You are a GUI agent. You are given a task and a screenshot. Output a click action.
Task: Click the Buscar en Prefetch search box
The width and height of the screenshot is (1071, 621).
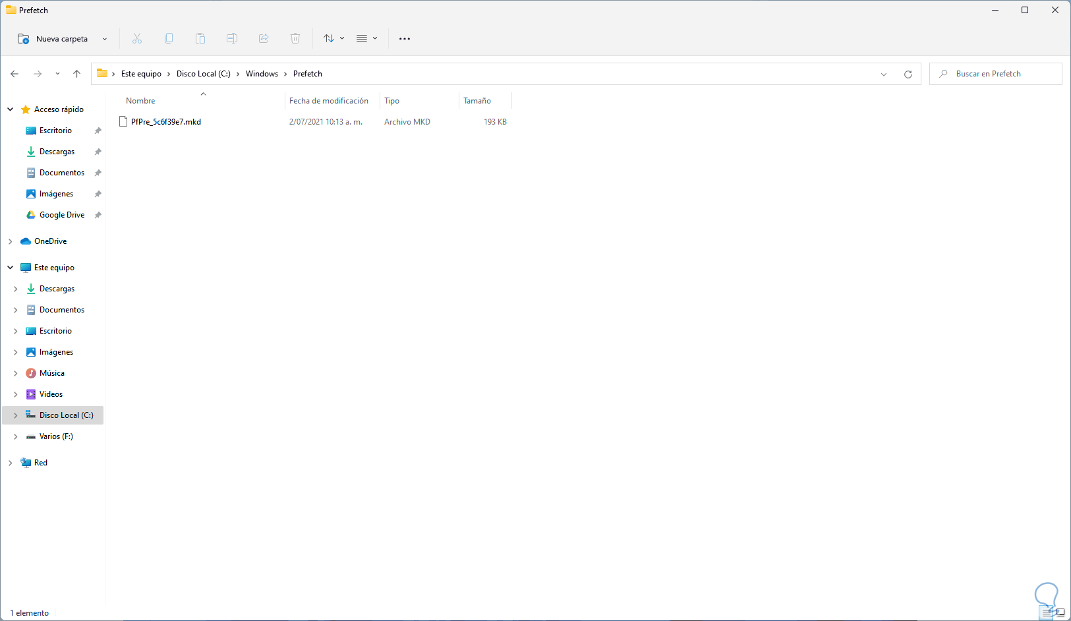996,74
